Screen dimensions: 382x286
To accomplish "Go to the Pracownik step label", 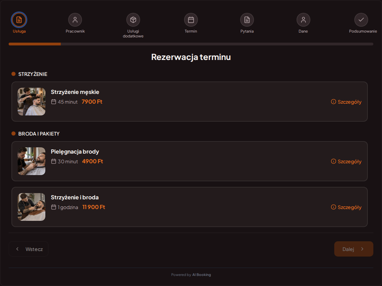I will pyautogui.click(x=75, y=31).
